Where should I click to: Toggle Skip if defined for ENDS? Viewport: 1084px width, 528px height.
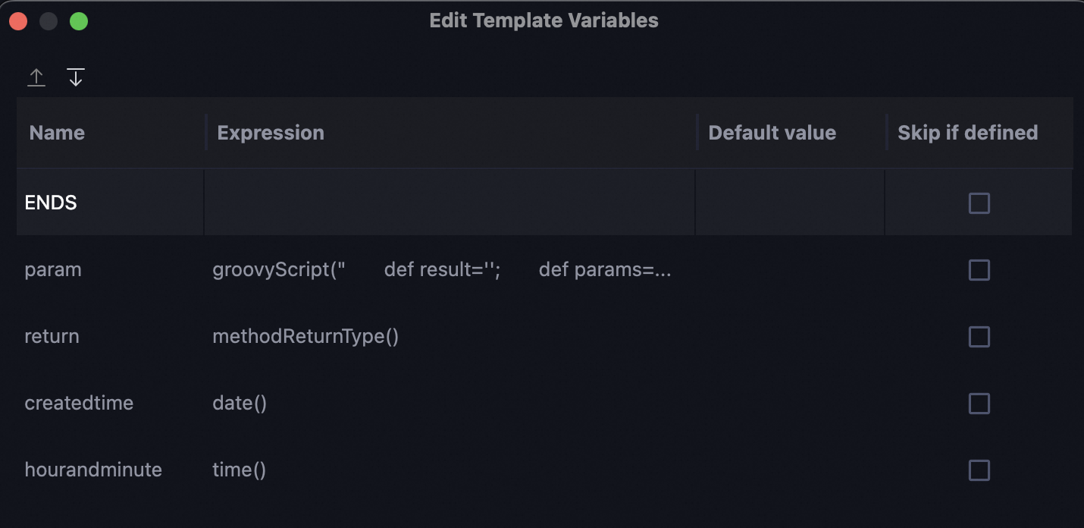click(x=979, y=203)
